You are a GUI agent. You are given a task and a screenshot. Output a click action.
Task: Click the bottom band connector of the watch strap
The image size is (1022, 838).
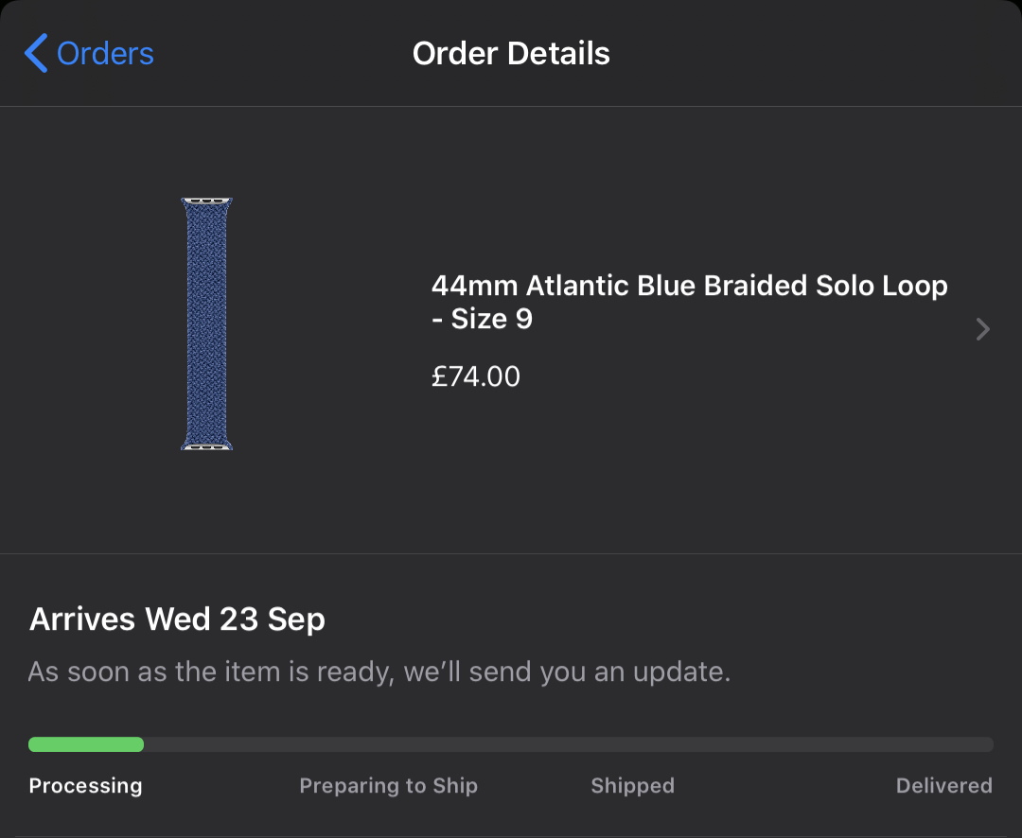tap(206, 446)
